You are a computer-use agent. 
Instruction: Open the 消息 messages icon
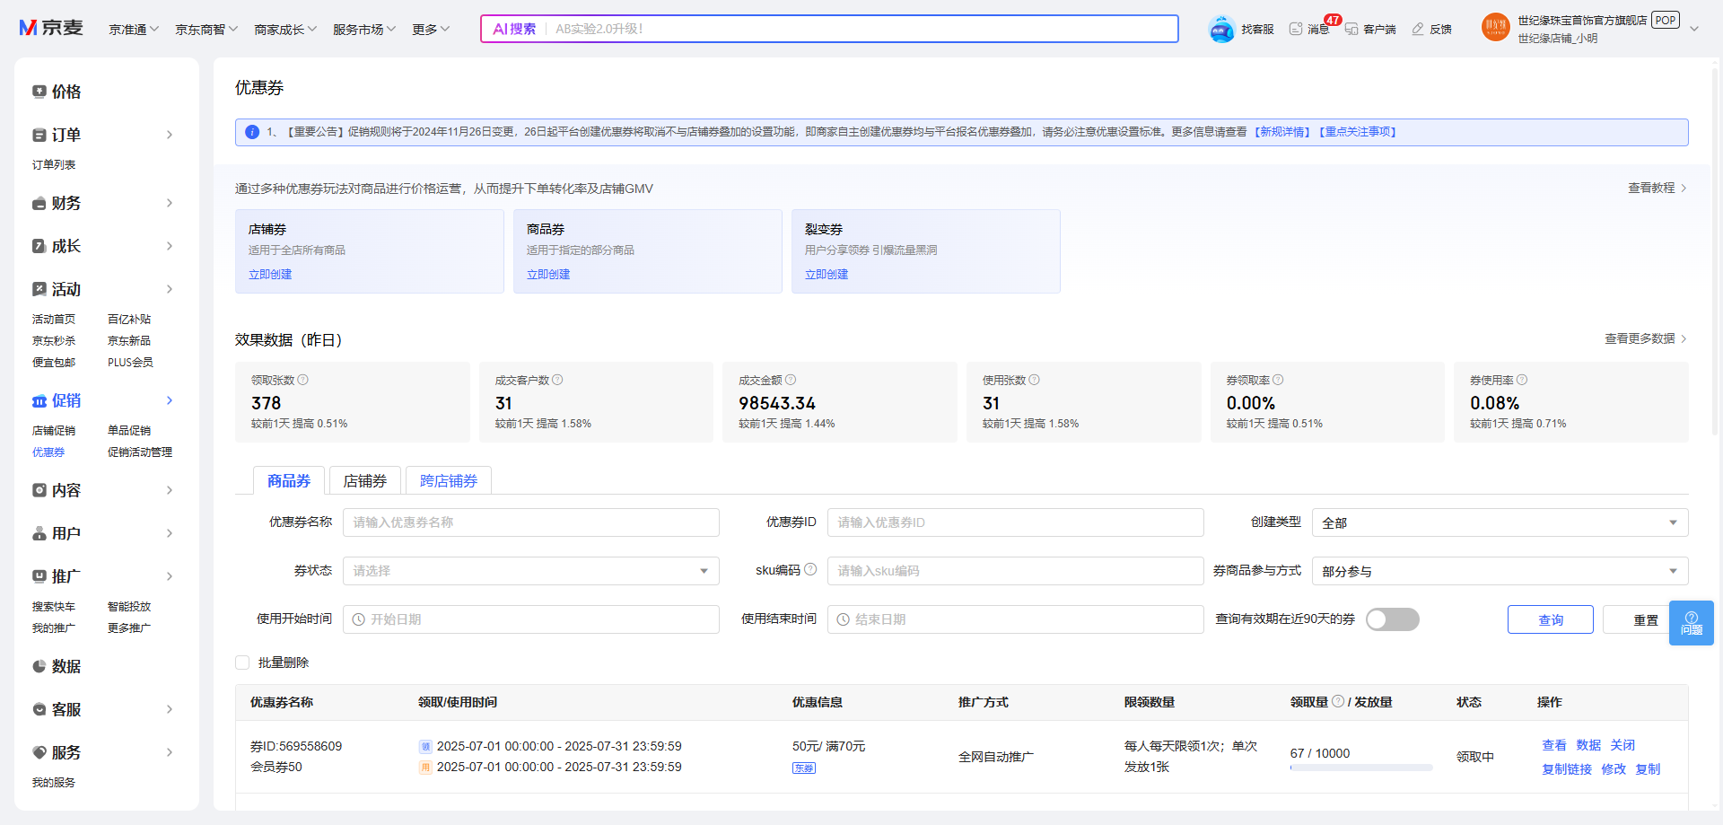coord(1296,29)
